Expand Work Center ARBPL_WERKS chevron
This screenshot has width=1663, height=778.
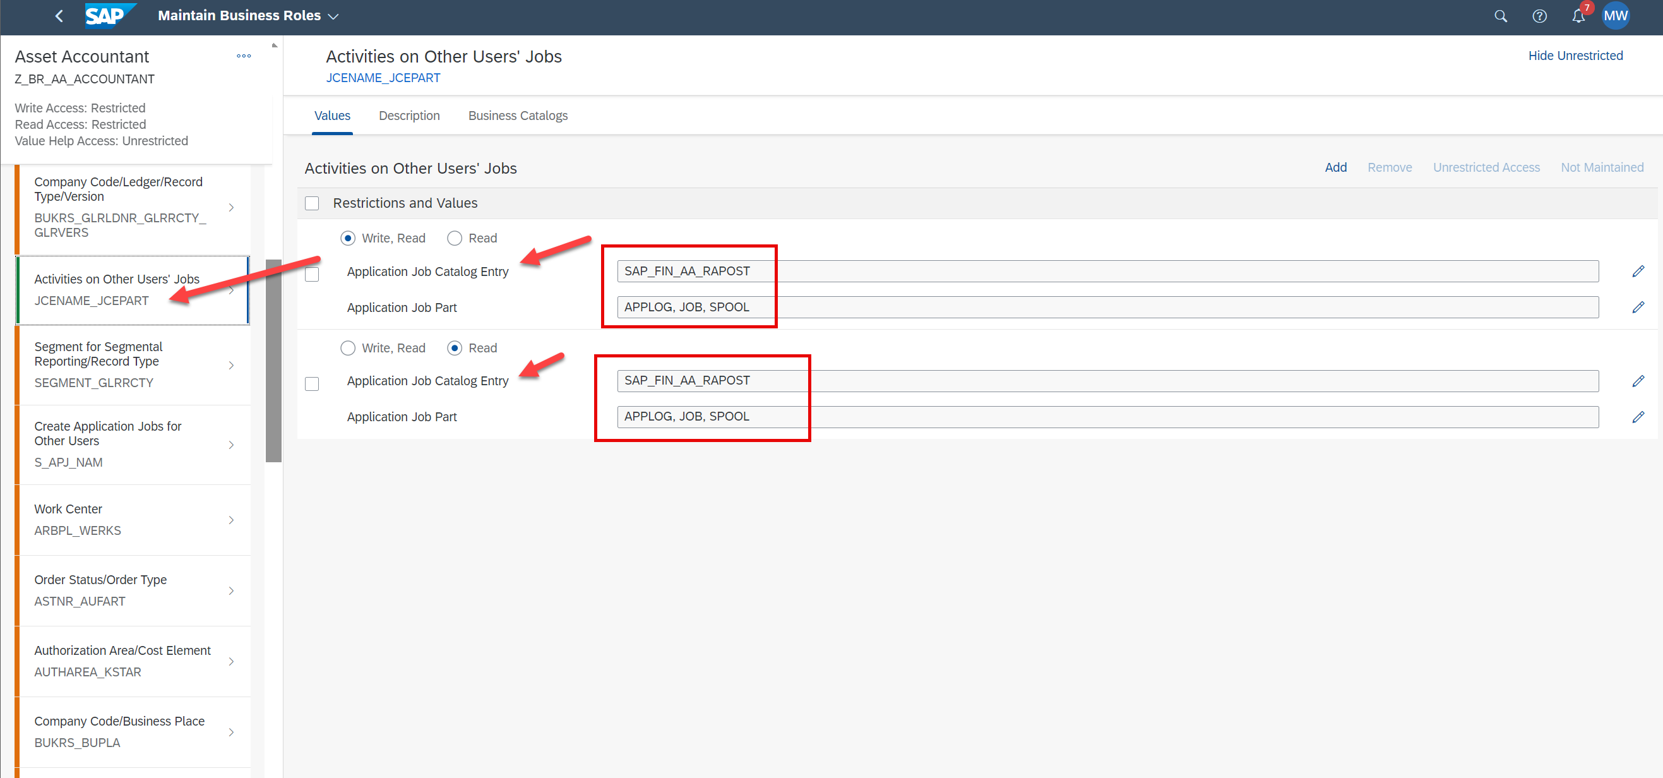[231, 520]
